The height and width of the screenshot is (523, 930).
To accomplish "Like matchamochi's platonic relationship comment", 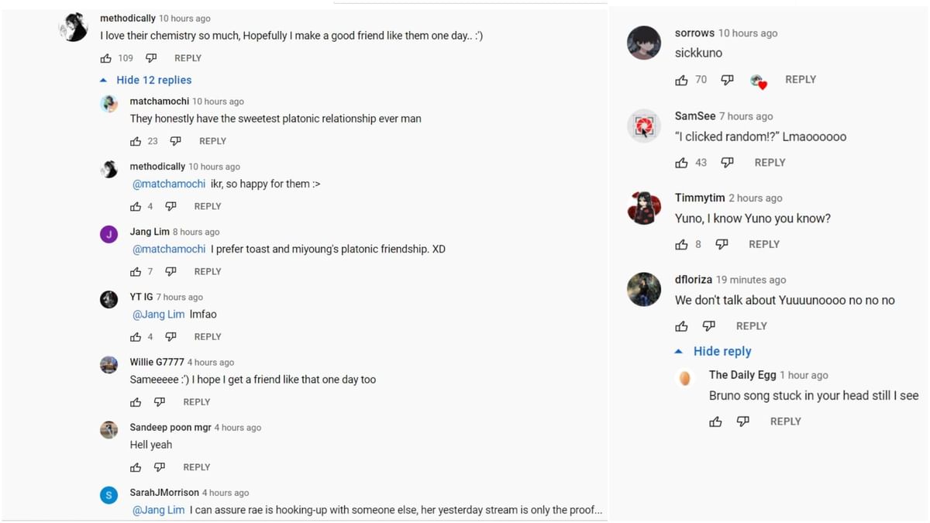I will tap(136, 141).
